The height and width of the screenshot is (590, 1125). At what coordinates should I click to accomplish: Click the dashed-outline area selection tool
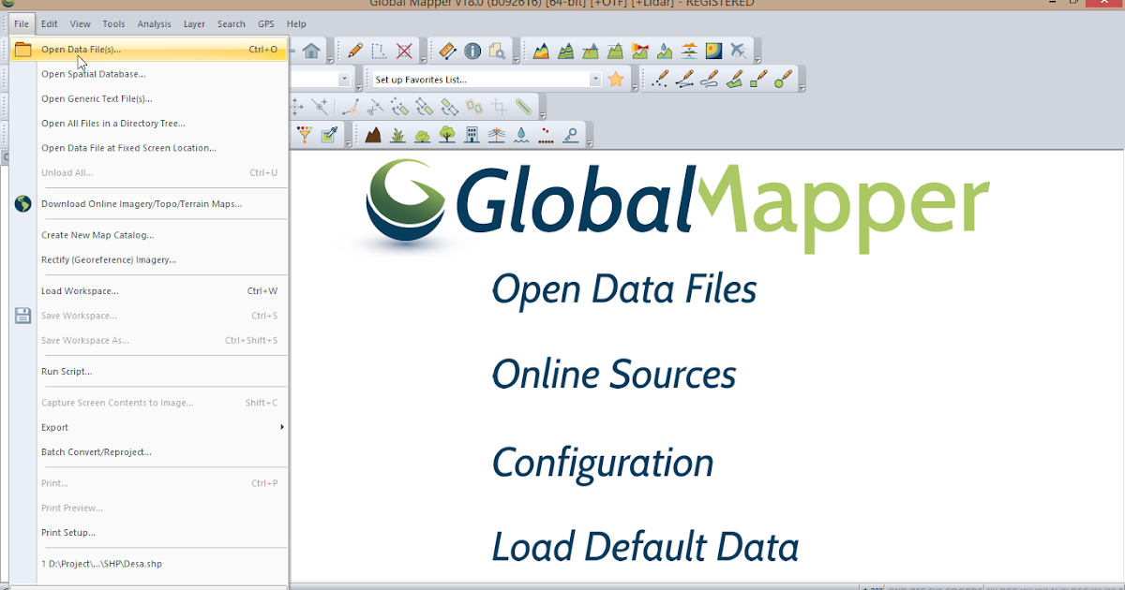point(380,51)
